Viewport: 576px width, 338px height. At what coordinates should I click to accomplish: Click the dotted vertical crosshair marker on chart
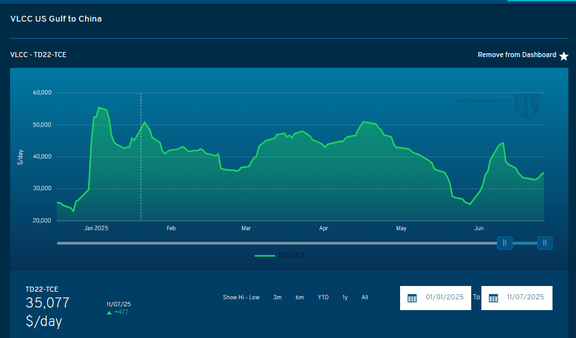[x=141, y=157]
